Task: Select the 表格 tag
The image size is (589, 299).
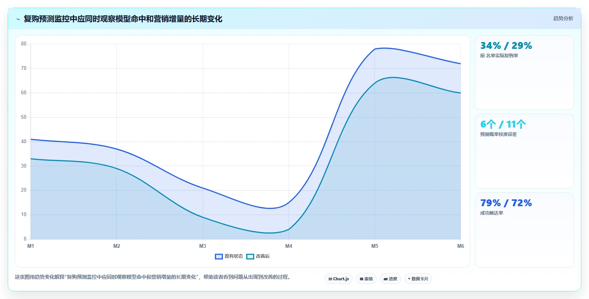Action: 366,279
